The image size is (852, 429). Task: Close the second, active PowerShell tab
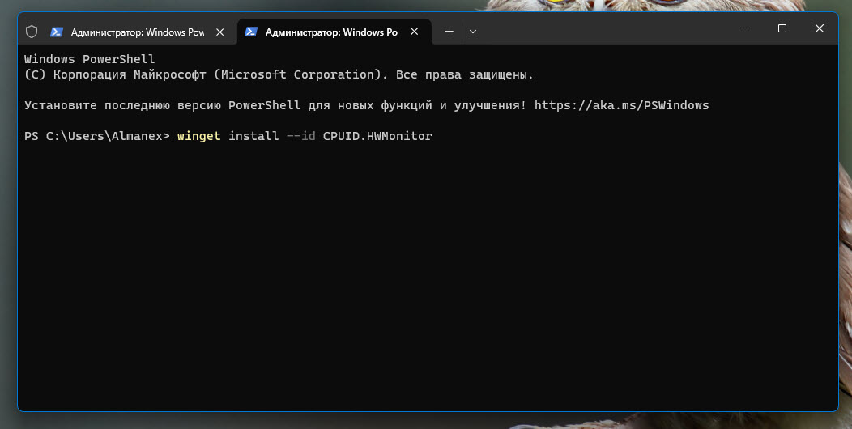coord(414,32)
